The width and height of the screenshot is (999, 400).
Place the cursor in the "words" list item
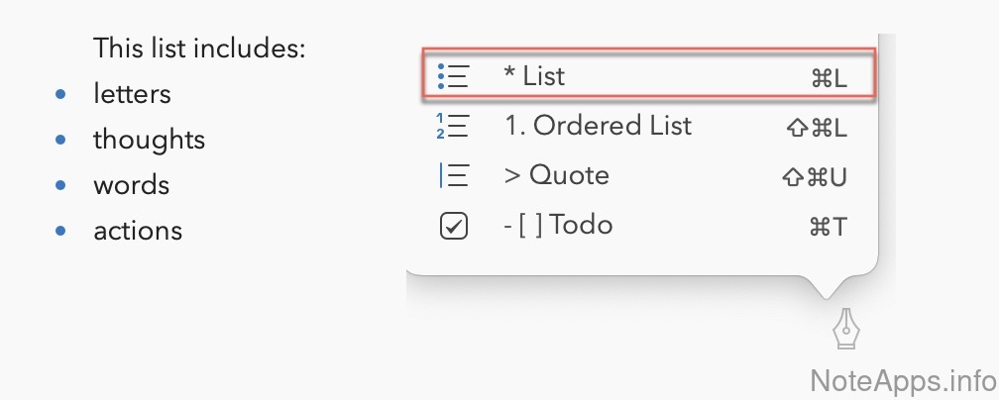click(x=131, y=185)
